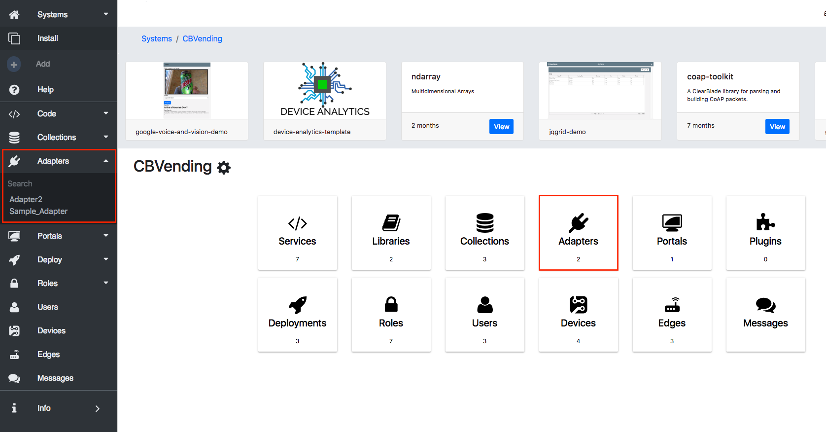
Task: Open the Messages chat bubble tile
Action: click(765, 305)
